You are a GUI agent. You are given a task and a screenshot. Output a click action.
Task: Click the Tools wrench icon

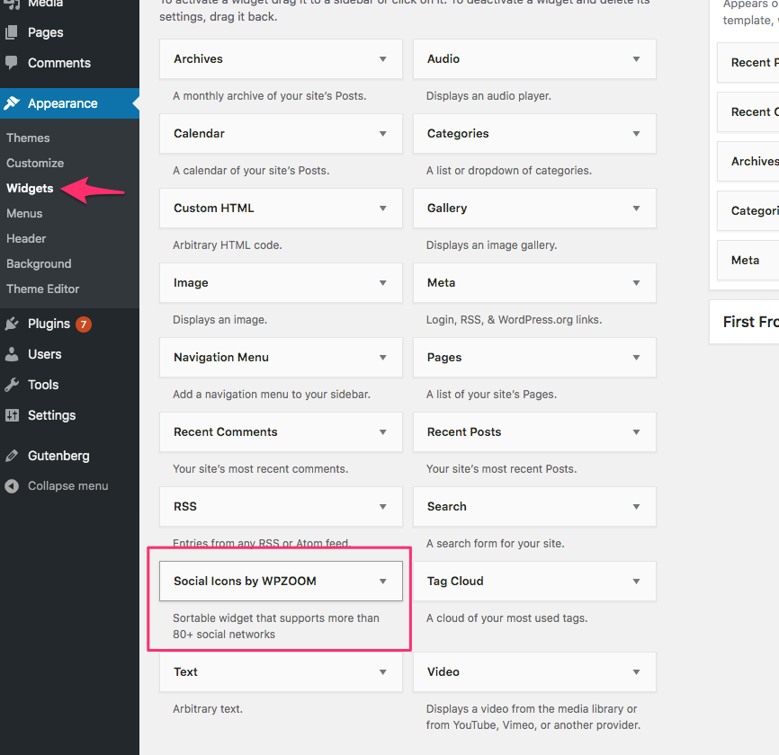[12, 385]
